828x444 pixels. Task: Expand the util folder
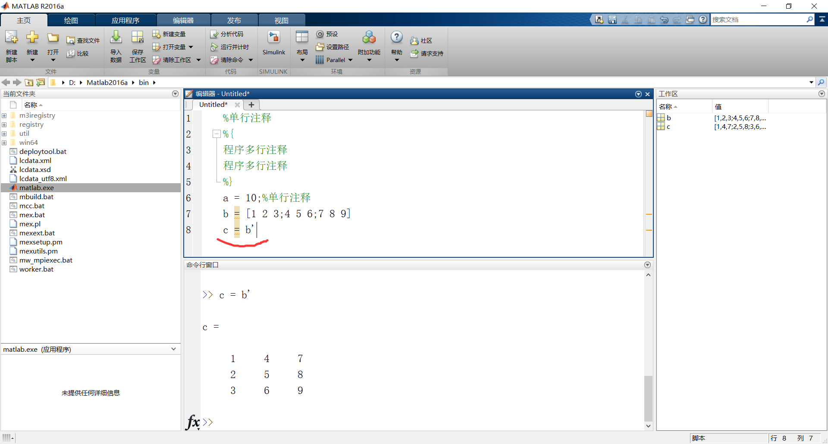(x=4, y=134)
